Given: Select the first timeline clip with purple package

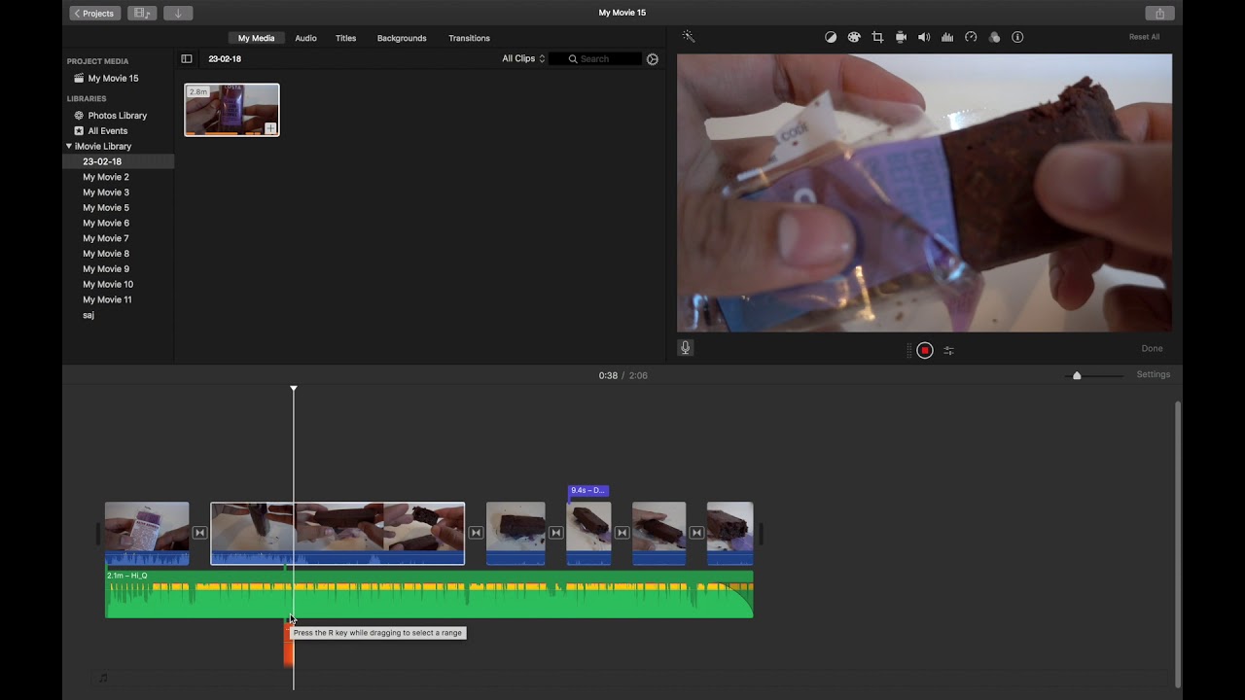Looking at the screenshot, I should 147,533.
